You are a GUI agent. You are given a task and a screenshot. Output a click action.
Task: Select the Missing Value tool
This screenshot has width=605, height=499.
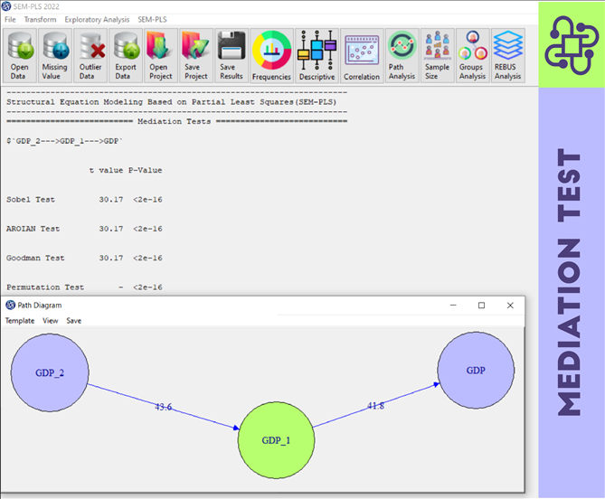click(54, 55)
